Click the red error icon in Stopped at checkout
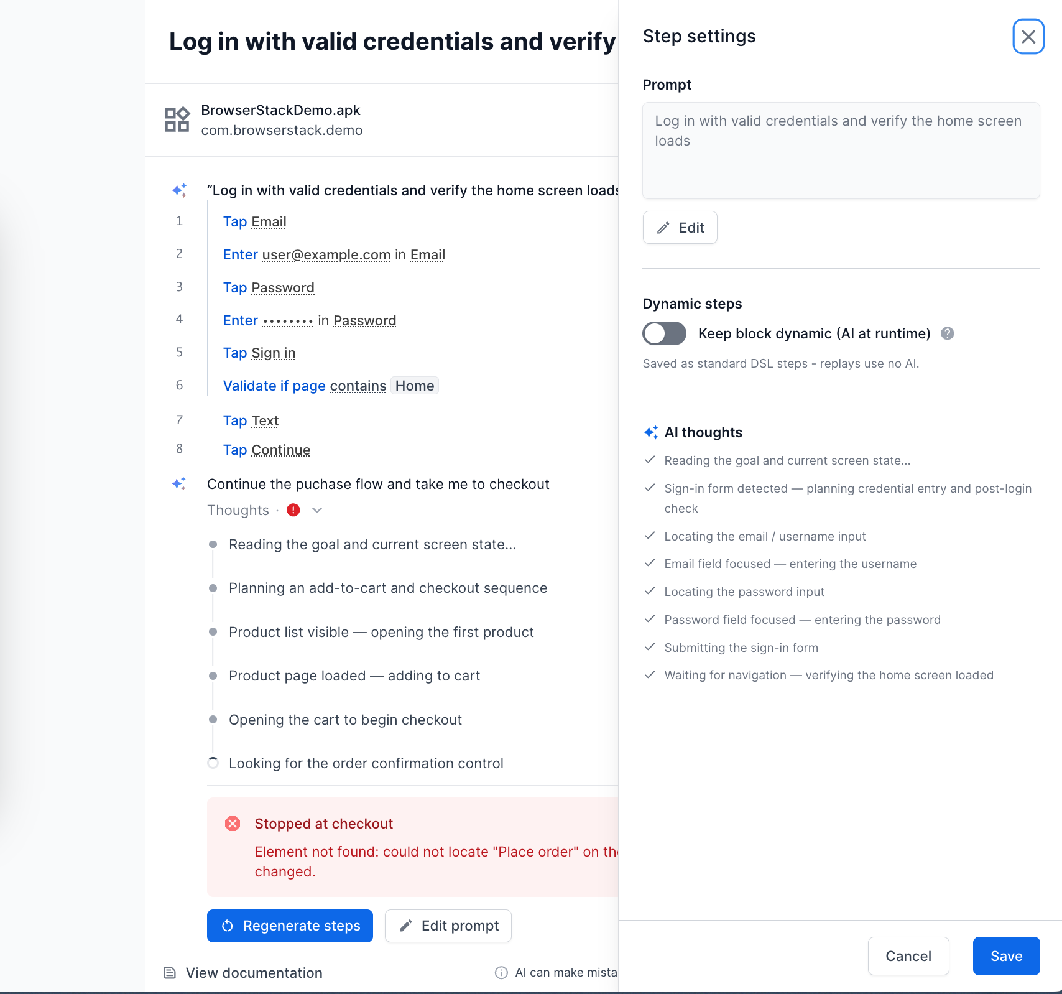This screenshot has width=1062, height=994. coord(233,824)
